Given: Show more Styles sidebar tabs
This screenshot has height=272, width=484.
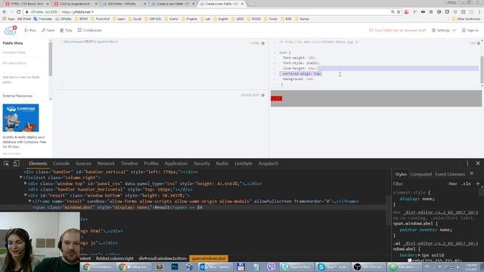Looking at the screenshot, I should (x=471, y=174).
